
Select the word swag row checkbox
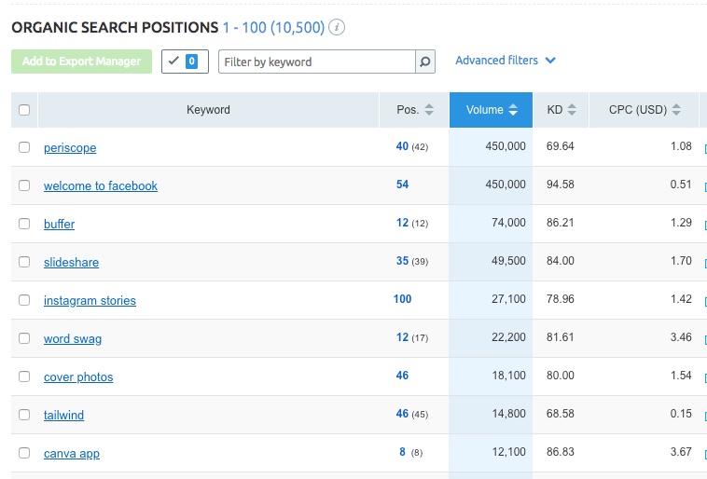pyautogui.click(x=24, y=338)
